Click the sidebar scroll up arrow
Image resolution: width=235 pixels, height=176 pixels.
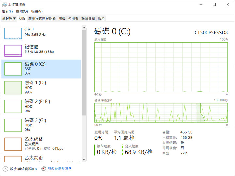click(84, 28)
